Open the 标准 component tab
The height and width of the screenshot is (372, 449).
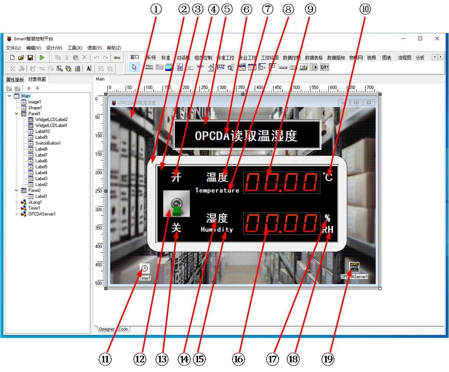tap(166, 58)
